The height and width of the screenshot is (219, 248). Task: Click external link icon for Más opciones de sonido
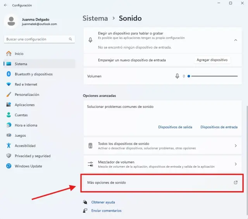click(x=236, y=182)
